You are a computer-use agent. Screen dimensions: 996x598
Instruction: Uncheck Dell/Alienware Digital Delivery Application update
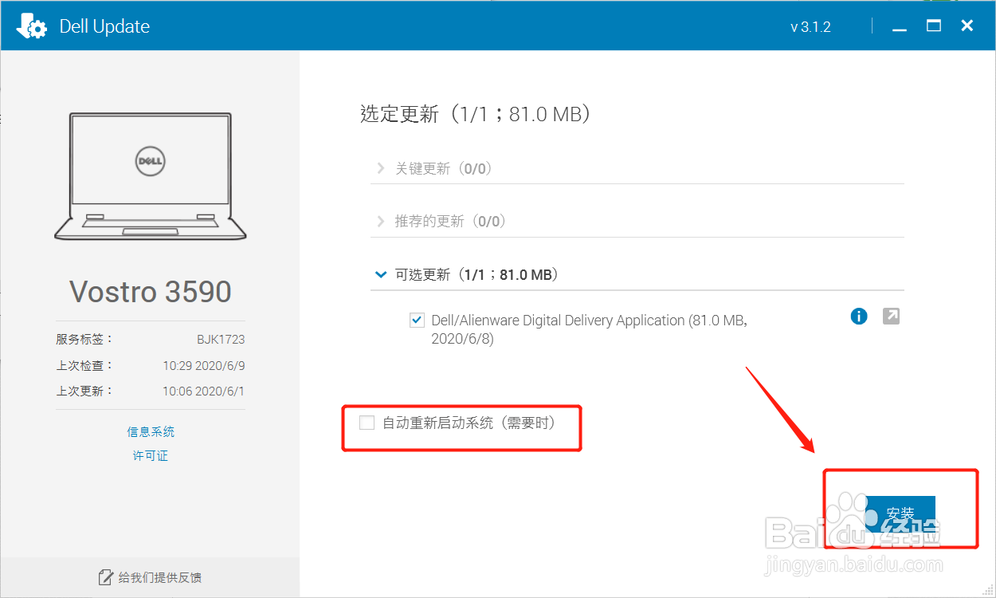point(417,321)
